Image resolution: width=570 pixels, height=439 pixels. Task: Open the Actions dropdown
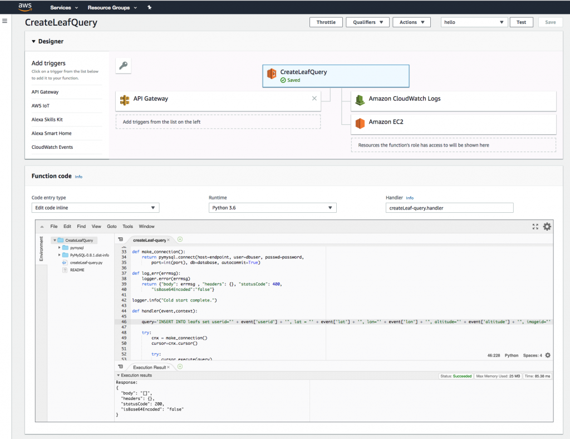click(x=411, y=22)
